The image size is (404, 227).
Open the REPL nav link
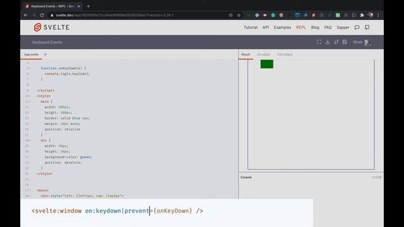click(301, 27)
